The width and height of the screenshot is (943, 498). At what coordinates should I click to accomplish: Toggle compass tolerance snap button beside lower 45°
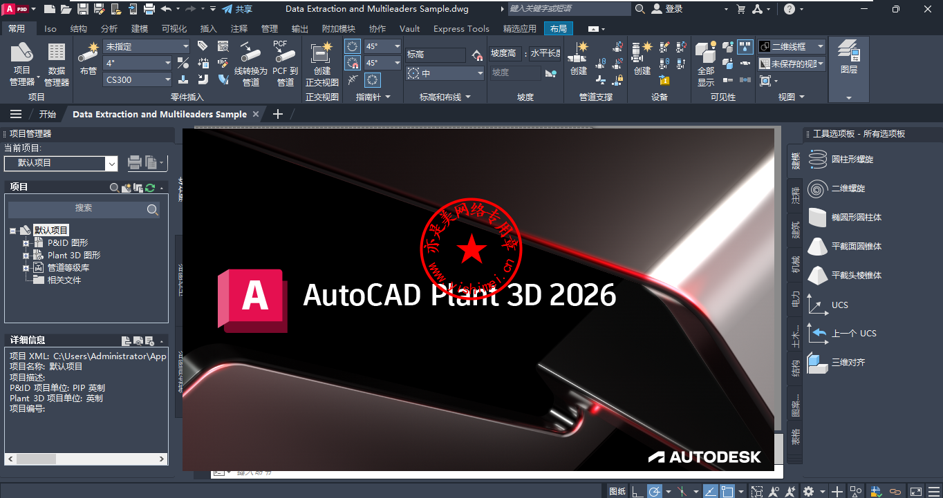[353, 63]
